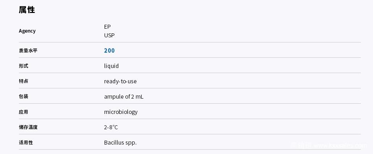Screen dimensions: 373x154
Task: Select the Agency row label
Action: point(27,31)
